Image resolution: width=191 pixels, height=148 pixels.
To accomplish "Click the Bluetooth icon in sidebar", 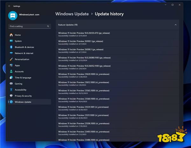I will tap(11, 47).
